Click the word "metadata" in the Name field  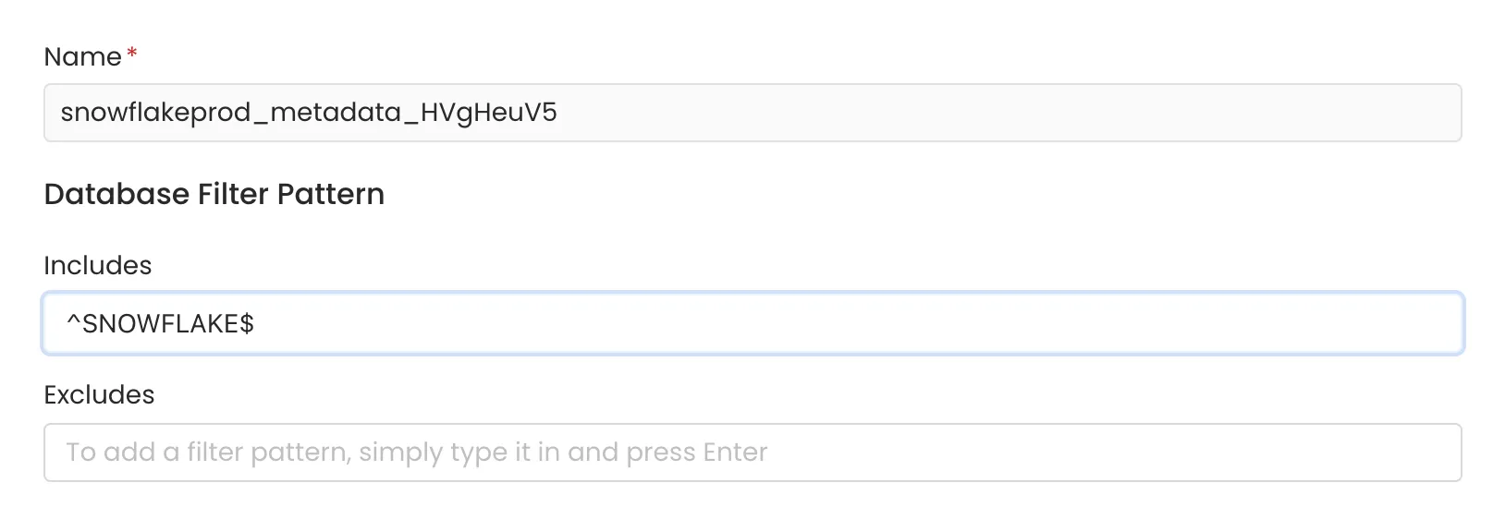(x=336, y=113)
